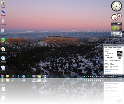Click the stadium slideshow gadget picture

[117, 27]
